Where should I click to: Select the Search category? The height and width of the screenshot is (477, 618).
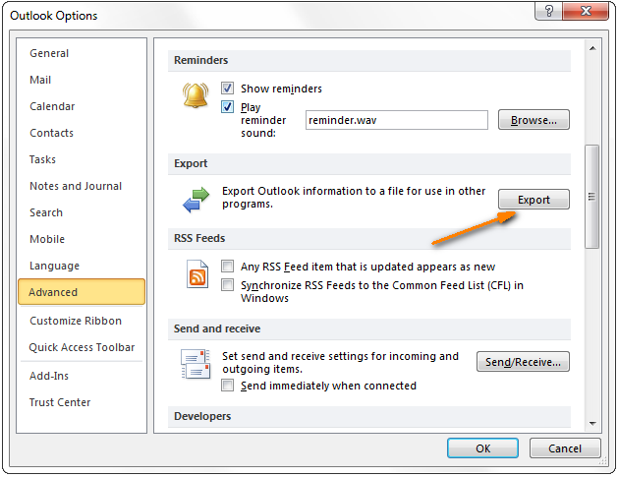click(46, 212)
